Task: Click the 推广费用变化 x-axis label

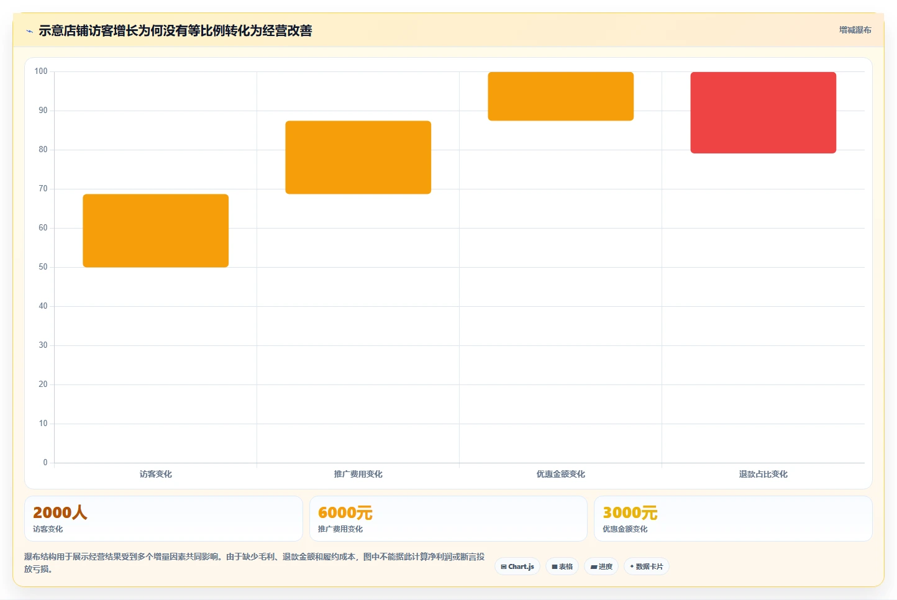Action: tap(358, 474)
